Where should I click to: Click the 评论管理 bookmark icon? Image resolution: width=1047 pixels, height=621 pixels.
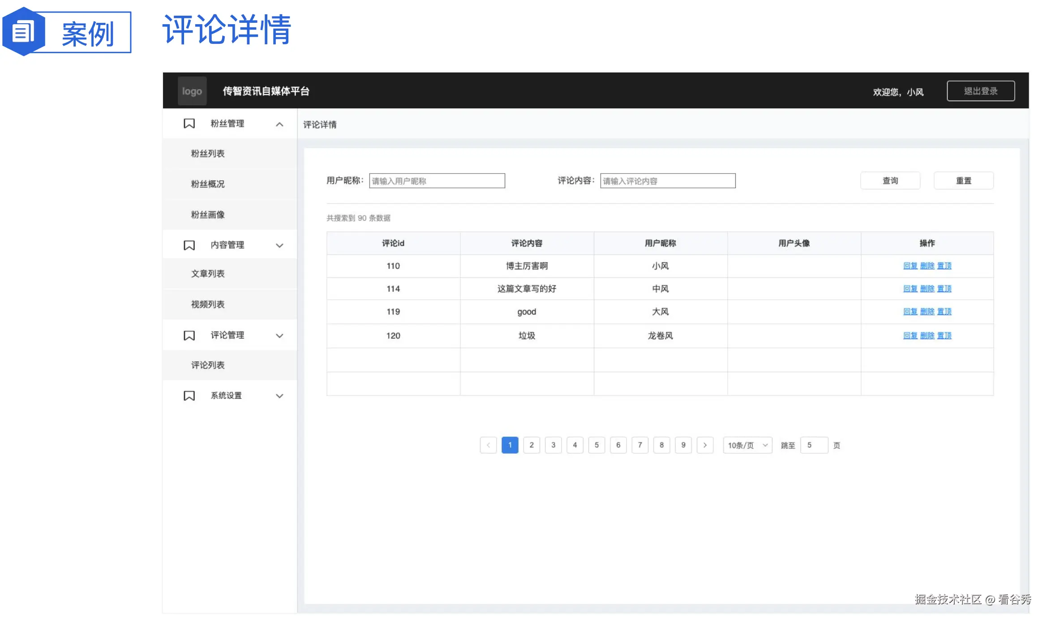click(x=189, y=335)
